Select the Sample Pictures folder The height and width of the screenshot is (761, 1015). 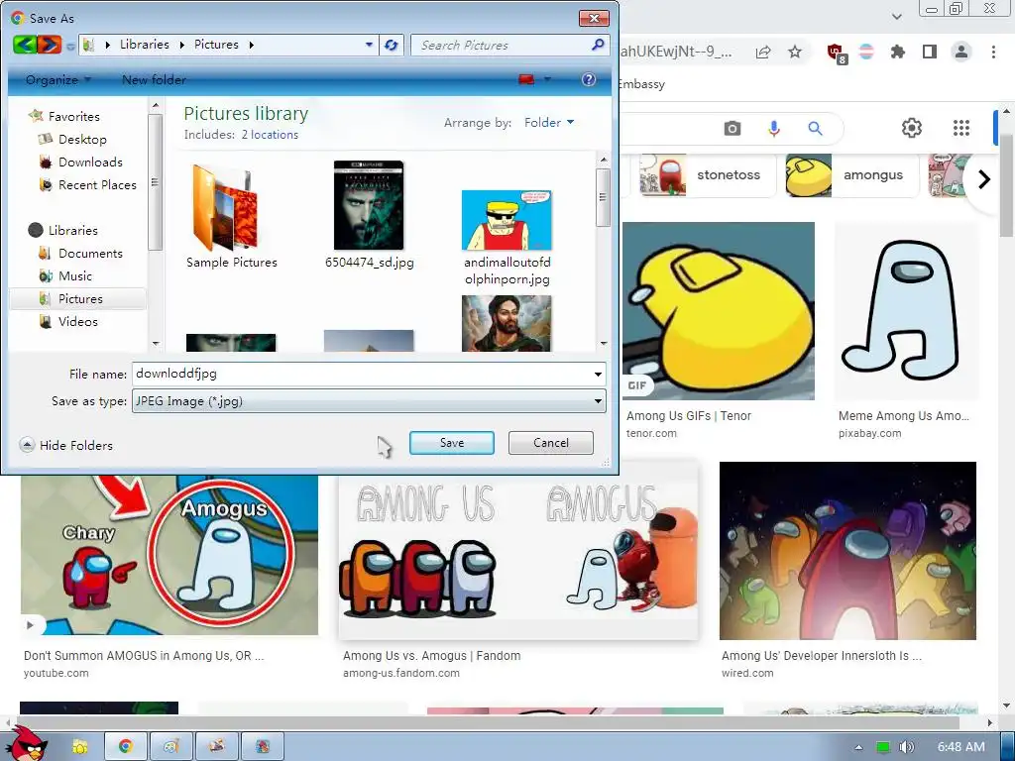232,216
